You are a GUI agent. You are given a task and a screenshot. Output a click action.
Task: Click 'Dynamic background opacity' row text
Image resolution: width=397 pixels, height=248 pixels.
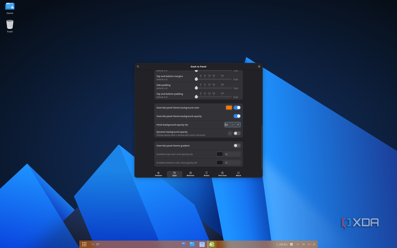click(x=172, y=132)
